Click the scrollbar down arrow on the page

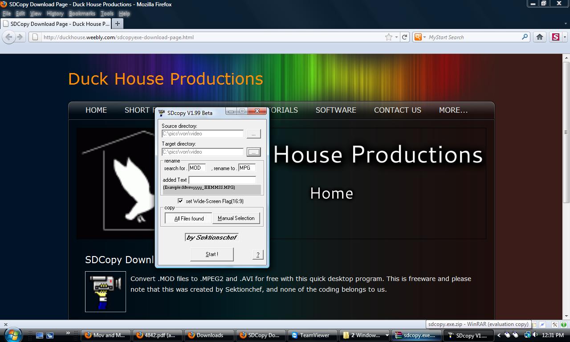pos(566,315)
